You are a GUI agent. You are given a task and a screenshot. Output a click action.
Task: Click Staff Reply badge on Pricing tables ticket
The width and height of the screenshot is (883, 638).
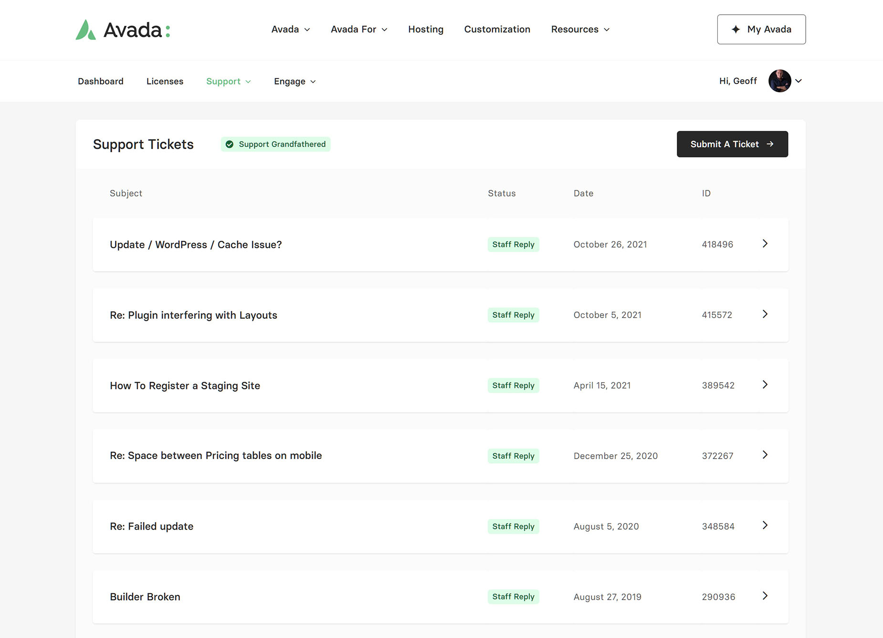pyautogui.click(x=513, y=456)
